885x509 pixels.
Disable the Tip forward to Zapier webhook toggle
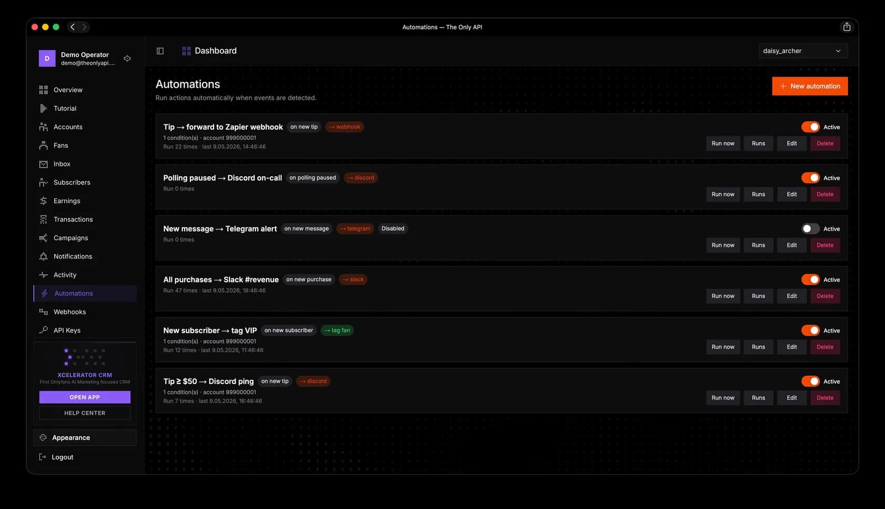(810, 127)
